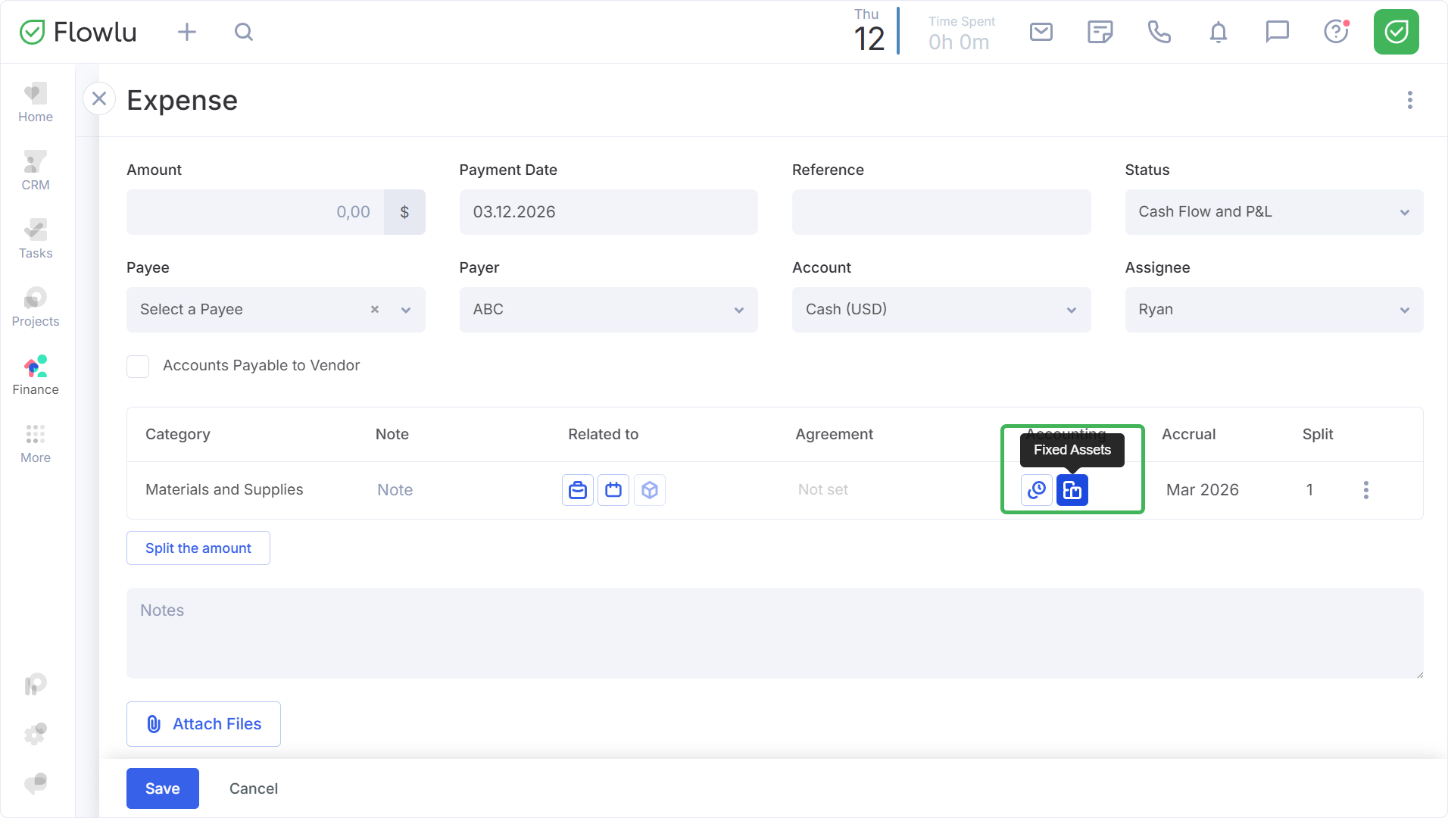
Task: Click the clock accounting icon beside Fixed Assets
Action: pos(1036,490)
